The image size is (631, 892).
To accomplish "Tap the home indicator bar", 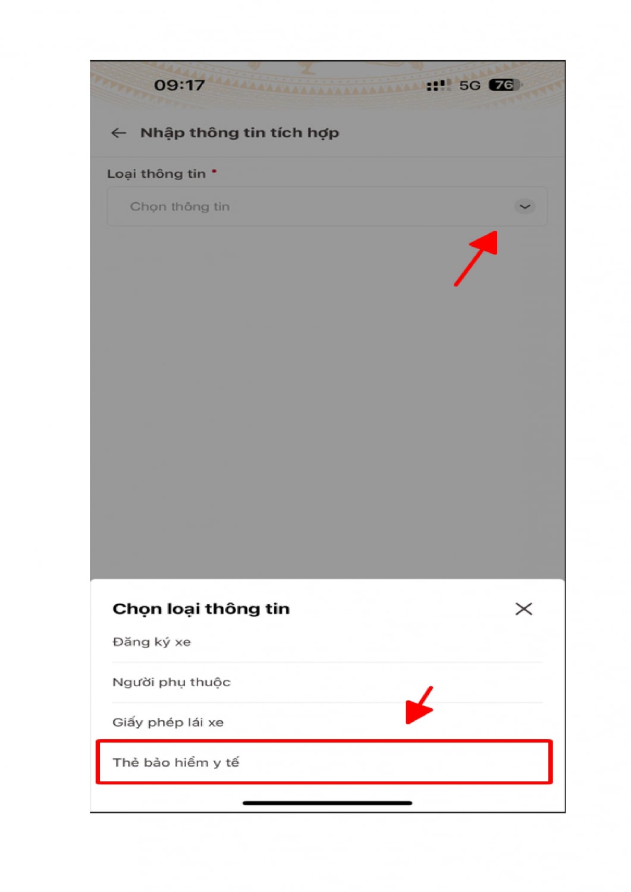I will click(327, 803).
